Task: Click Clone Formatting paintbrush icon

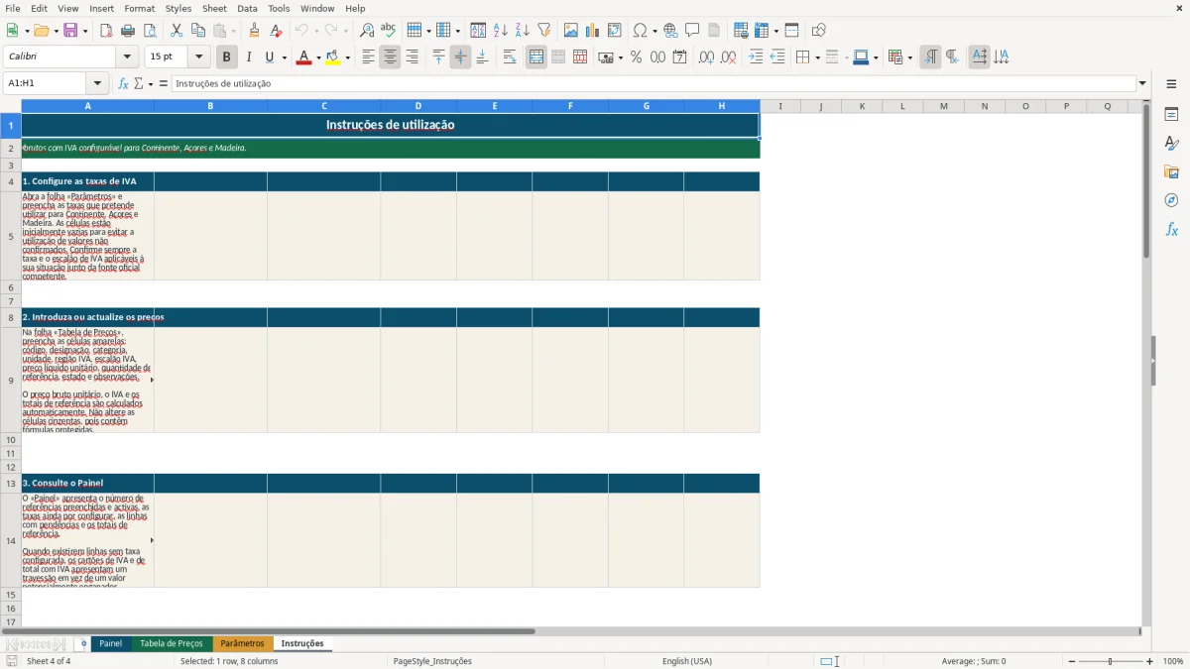Action: (255, 31)
